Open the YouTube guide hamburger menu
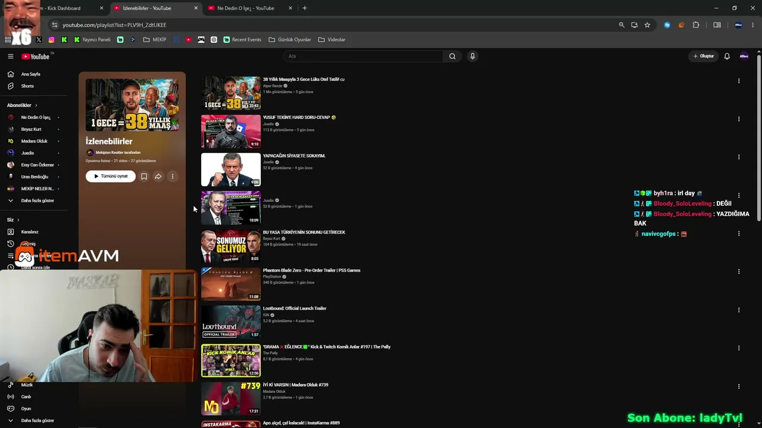 (11, 56)
